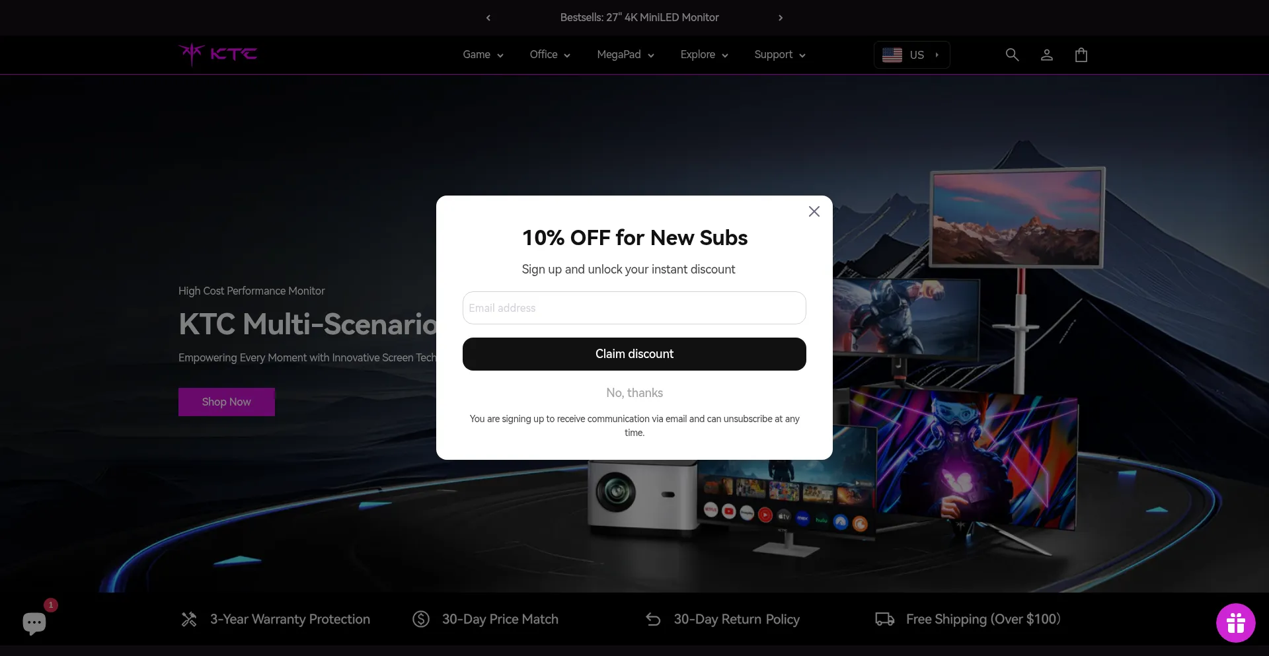Expand the Game menu dropdown
The width and height of the screenshot is (1269, 656).
click(483, 55)
